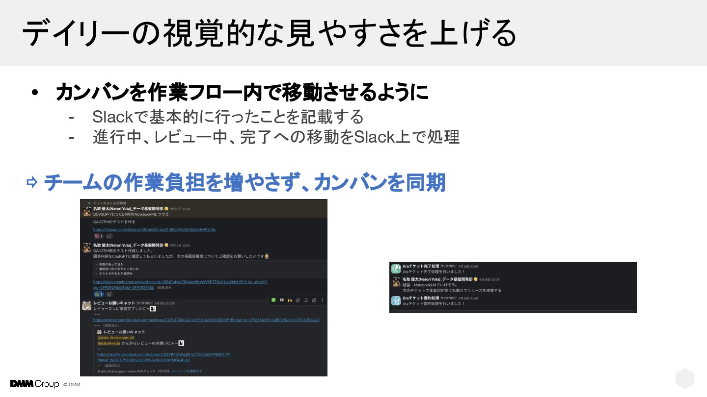Image resolution: width=707 pixels, height=397 pixels.
Task: Open the dmm.enterprise.slack.com archives link
Action: click(x=206, y=320)
